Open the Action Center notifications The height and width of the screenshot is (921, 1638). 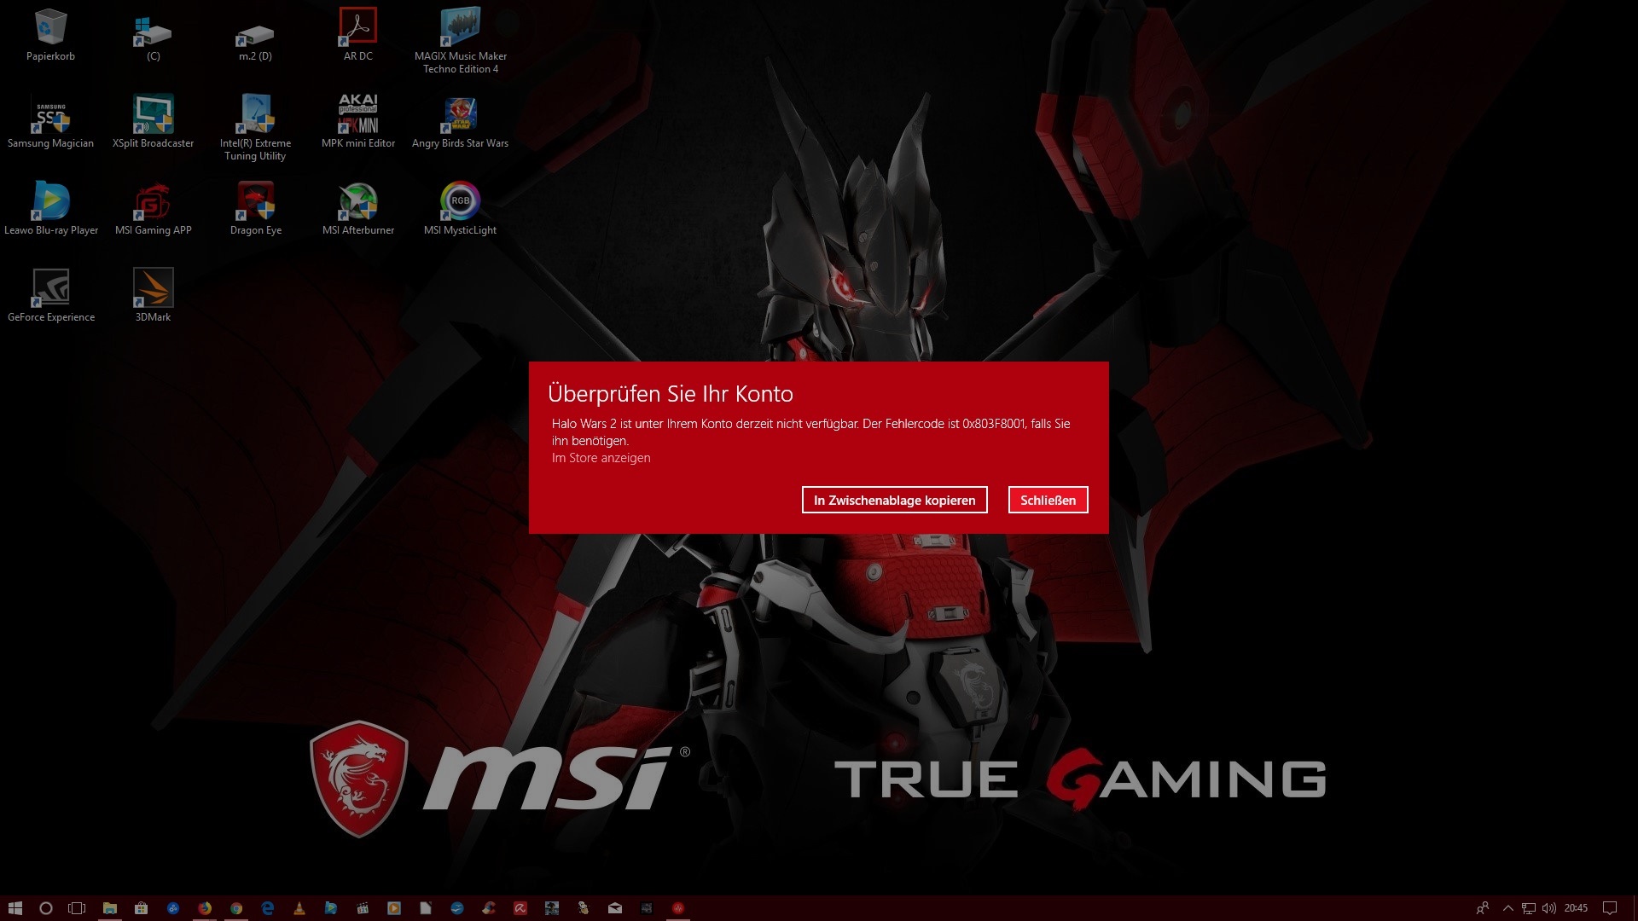1610,908
